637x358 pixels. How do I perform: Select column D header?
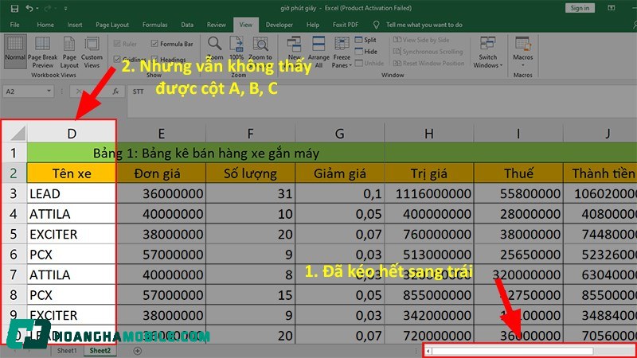coord(72,133)
